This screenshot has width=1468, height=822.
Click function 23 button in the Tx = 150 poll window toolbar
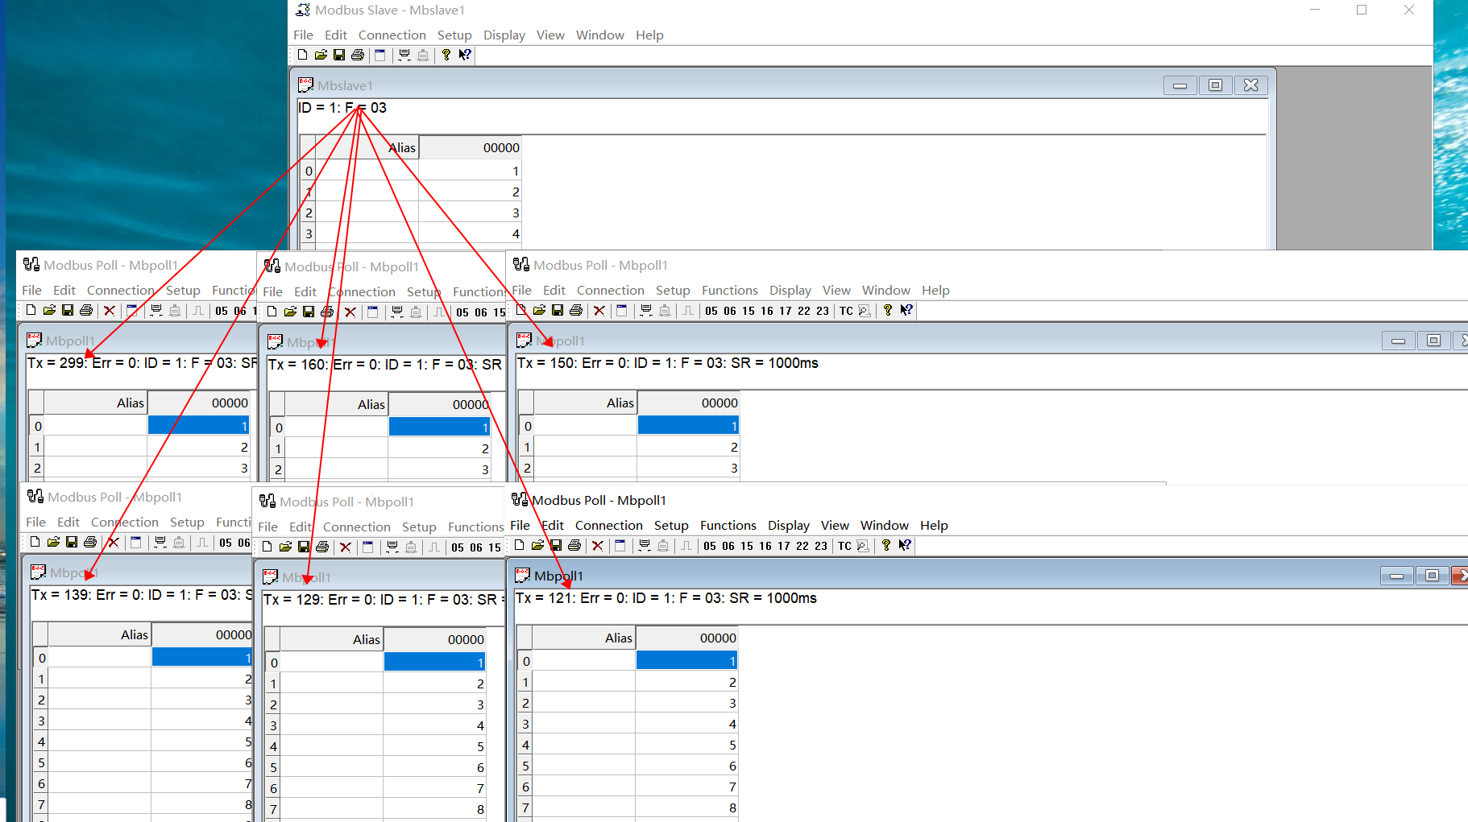coord(823,311)
